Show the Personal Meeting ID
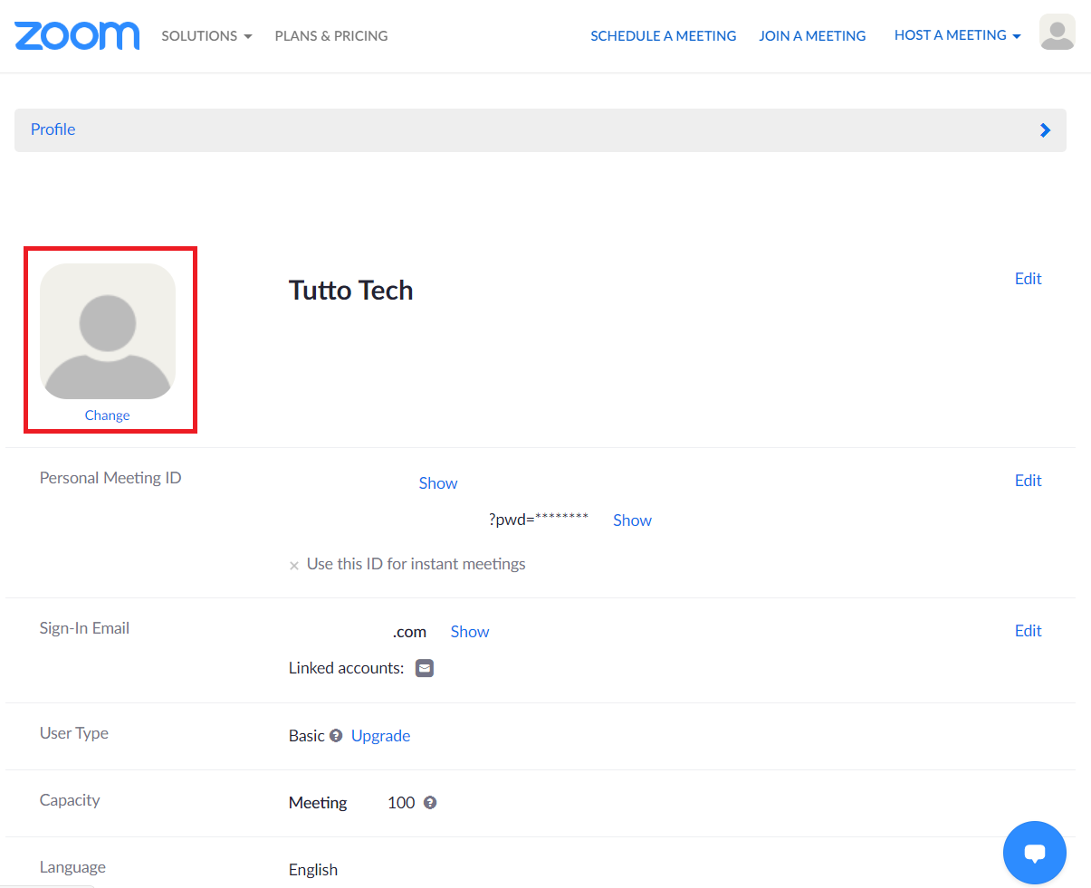The image size is (1091, 888). [x=437, y=483]
